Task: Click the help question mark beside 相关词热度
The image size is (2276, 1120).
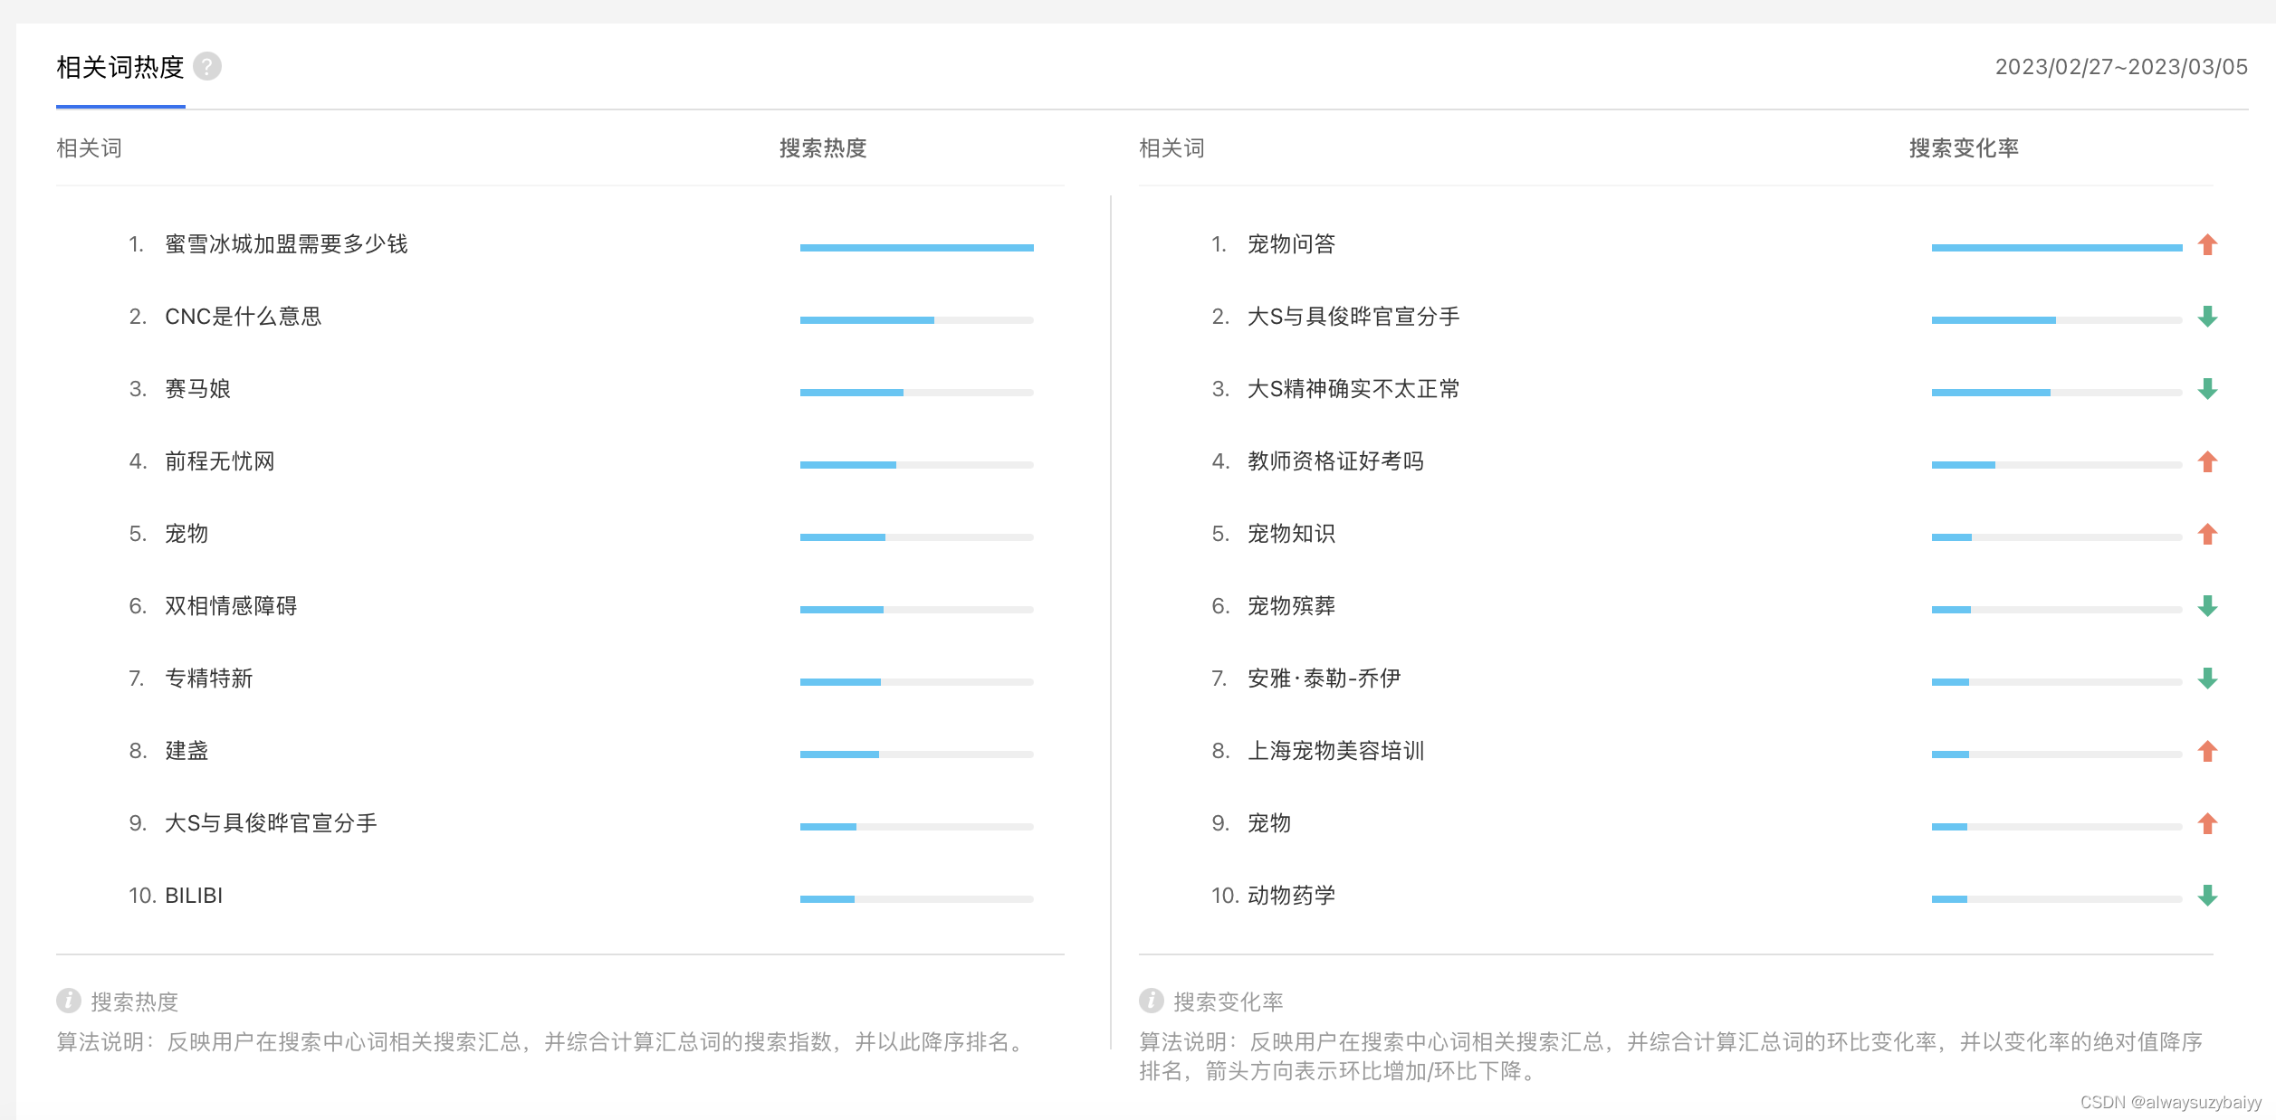Action: pos(207,67)
